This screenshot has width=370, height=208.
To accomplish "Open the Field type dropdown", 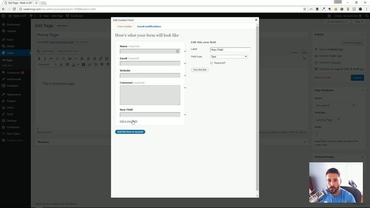I will tap(229, 57).
